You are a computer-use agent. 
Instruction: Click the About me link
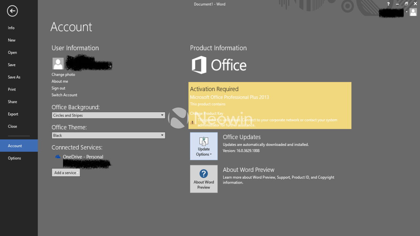pos(60,81)
